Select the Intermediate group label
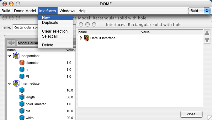The image size is (212, 120). [x=30, y=83]
